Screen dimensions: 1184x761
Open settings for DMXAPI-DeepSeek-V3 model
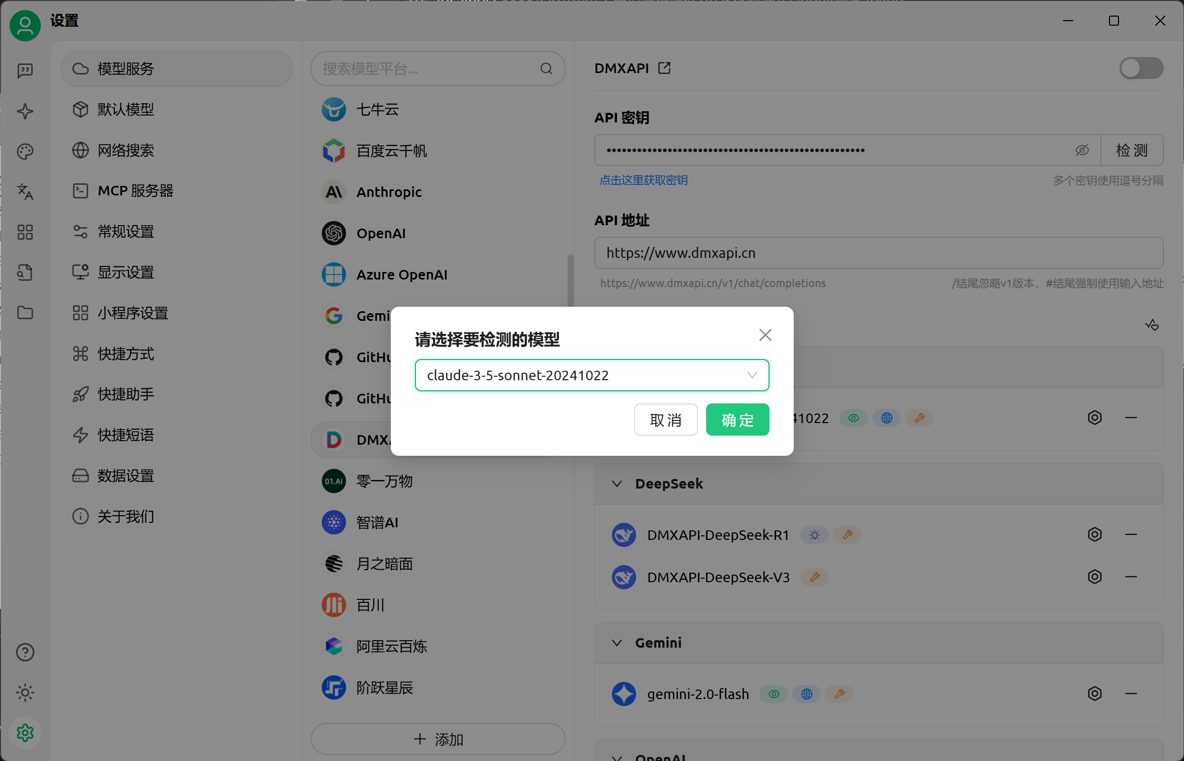1095,577
